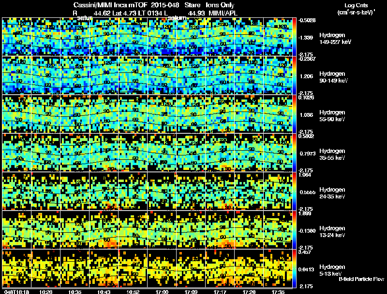This screenshot has width=387, height=294.
Task: Click the '17:17' time axis label
Action: [x=220, y=292]
